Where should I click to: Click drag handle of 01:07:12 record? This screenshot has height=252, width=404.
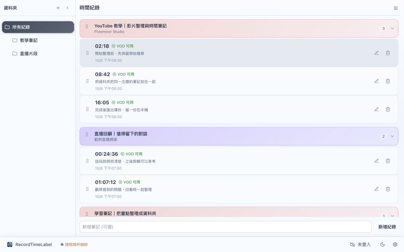(x=87, y=189)
